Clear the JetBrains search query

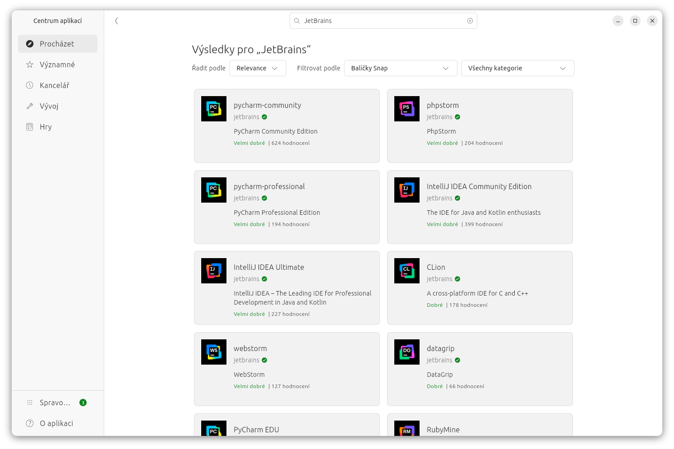click(470, 21)
